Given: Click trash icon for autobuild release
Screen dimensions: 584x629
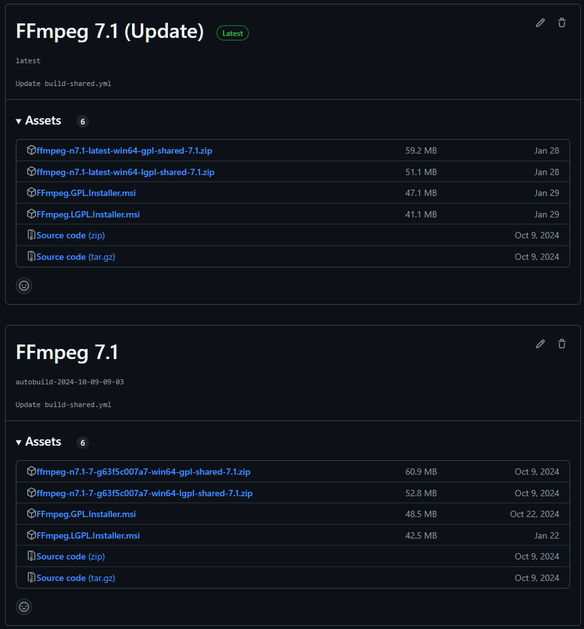Looking at the screenshot, I should coord(562,344).
